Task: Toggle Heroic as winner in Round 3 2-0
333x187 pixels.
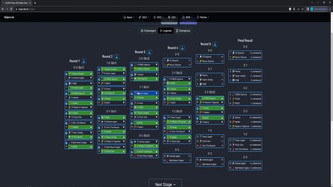Action: click(x=146, y=75)
